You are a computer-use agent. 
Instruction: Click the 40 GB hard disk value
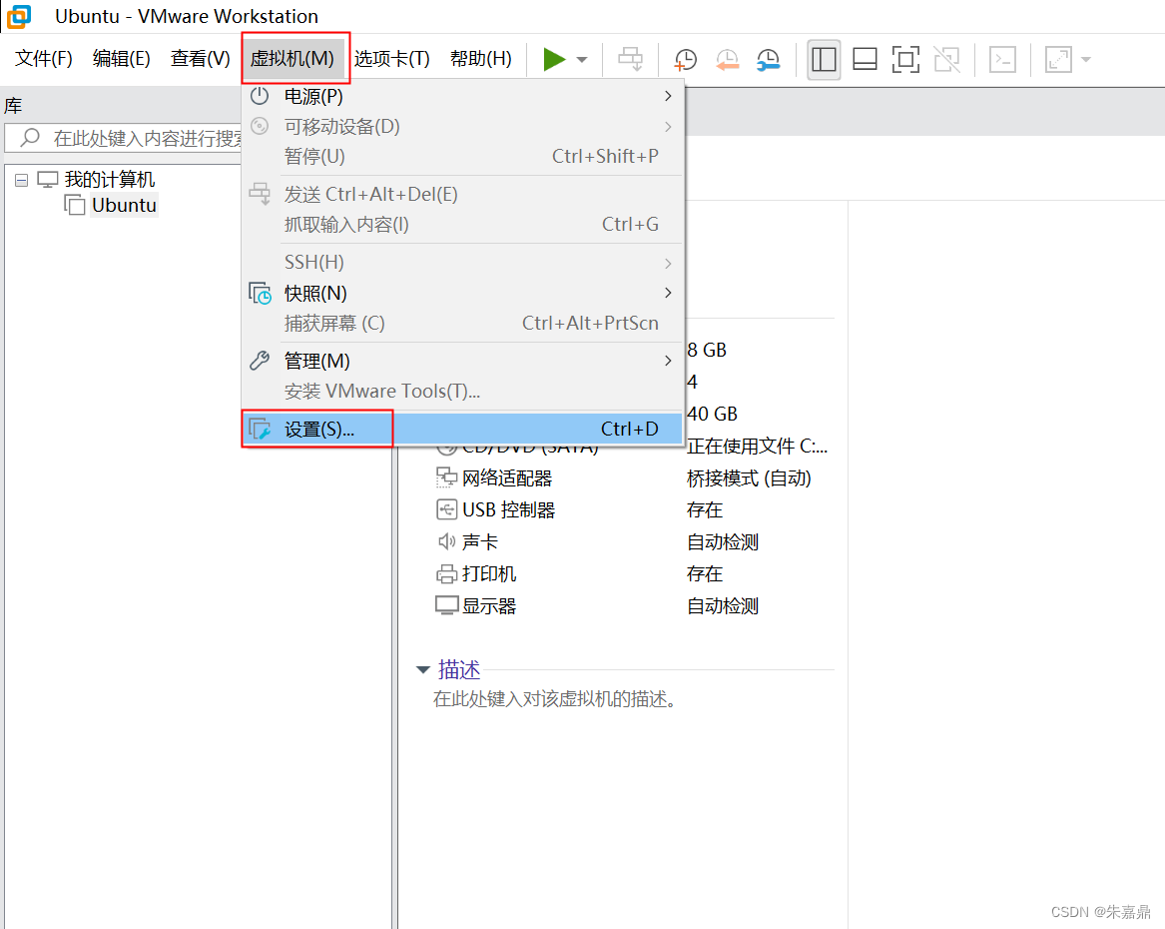(x=712, y=414)
